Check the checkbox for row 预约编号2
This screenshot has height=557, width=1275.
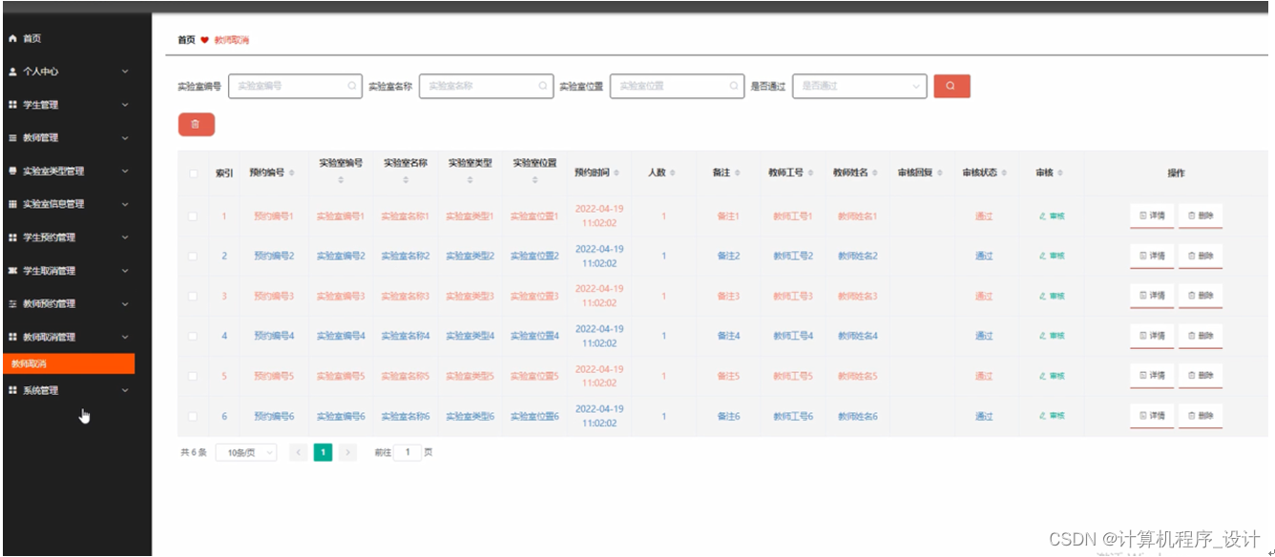[x=193, y=257]
